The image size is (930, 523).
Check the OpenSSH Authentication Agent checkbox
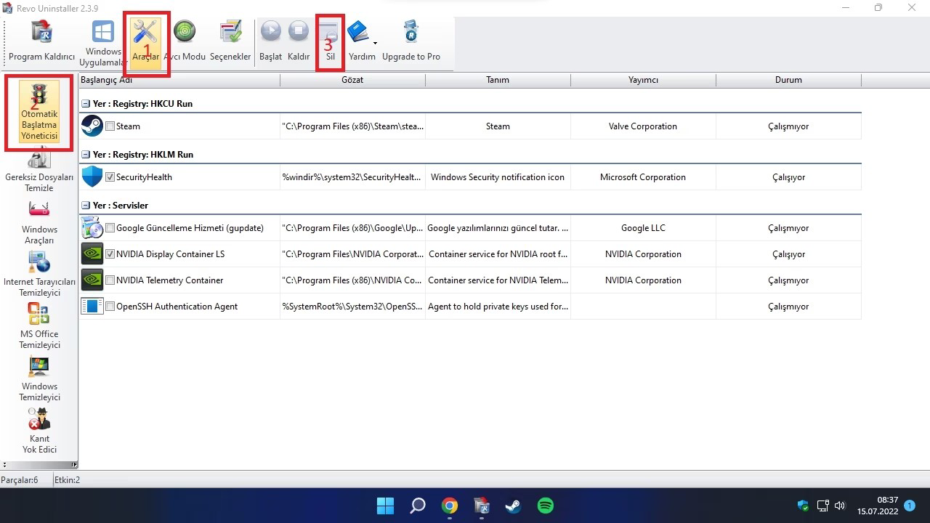coord(110,307)
